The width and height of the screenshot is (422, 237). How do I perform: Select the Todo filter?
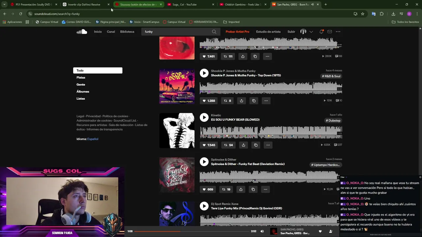point(98,70)
